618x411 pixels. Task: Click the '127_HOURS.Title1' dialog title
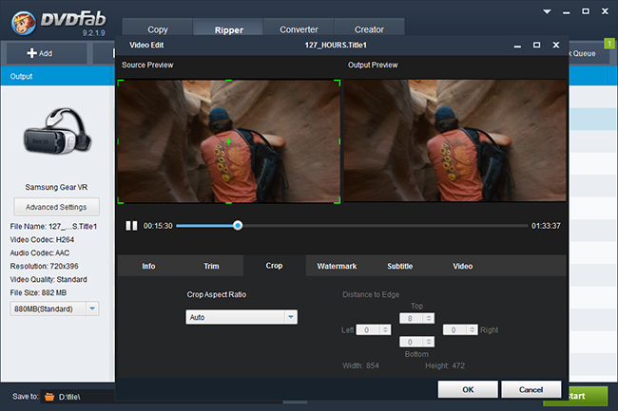point(336,46)
